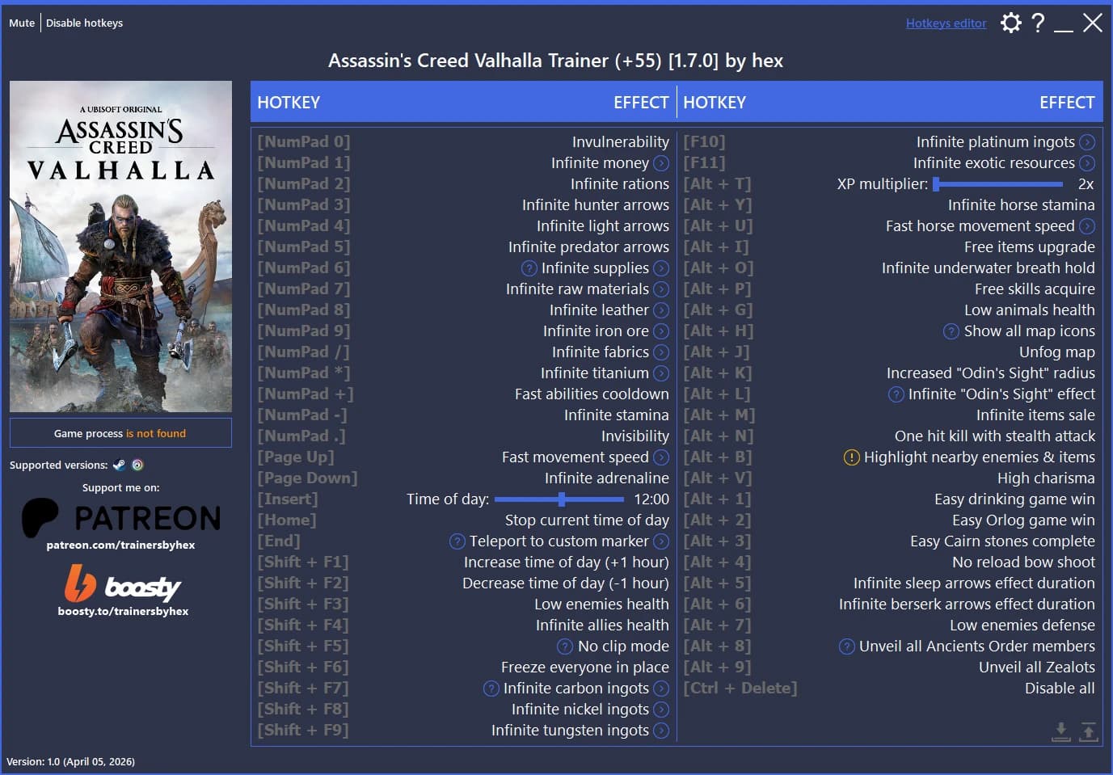Click Disable hotkeys
This screenshot has width=1113, height=775.
click(x=84, y=23)
